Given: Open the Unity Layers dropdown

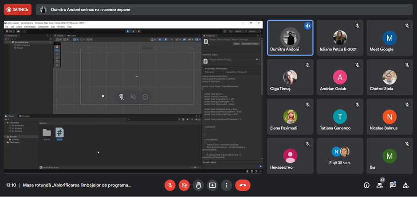Looking at the screenshot, I should click(x=240, y=31).
